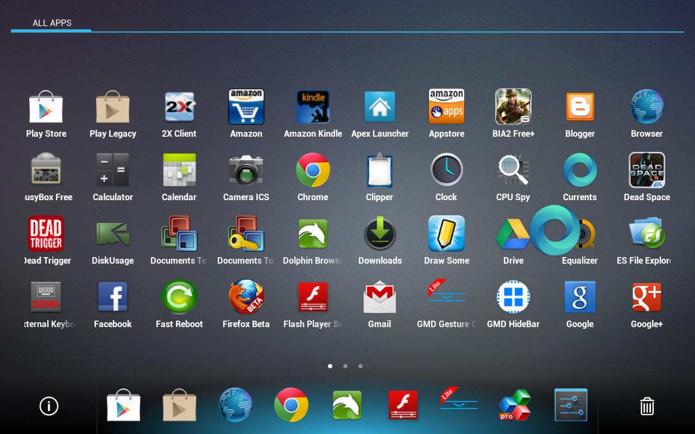The height and width of the screenshot is (434, 695).
Task: Open Browser globe from bottom dock
Action: [236, 405]
